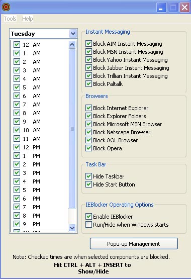Image resolution: width=191 pixels, height=279 pixels.
Task: Open Popu-up Management
Action: click(134, 244)
